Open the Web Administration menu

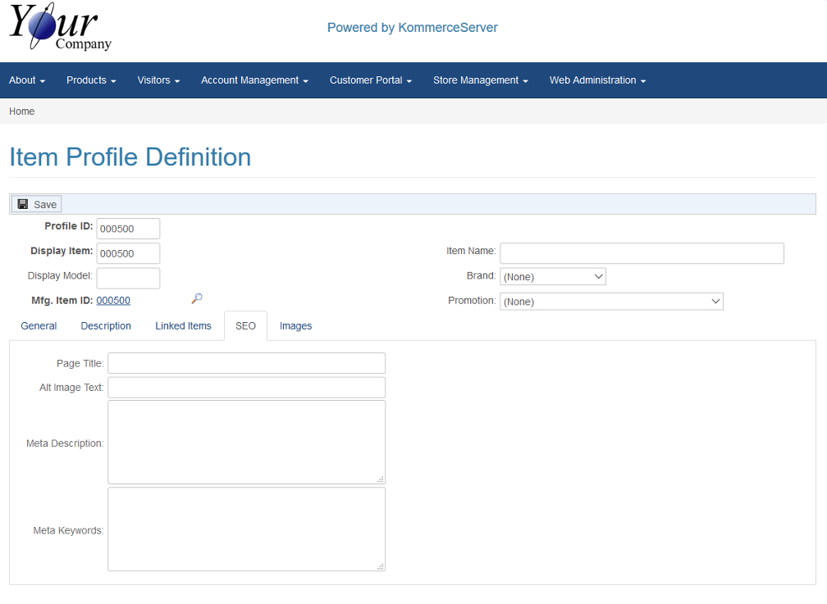pos(597,80)
